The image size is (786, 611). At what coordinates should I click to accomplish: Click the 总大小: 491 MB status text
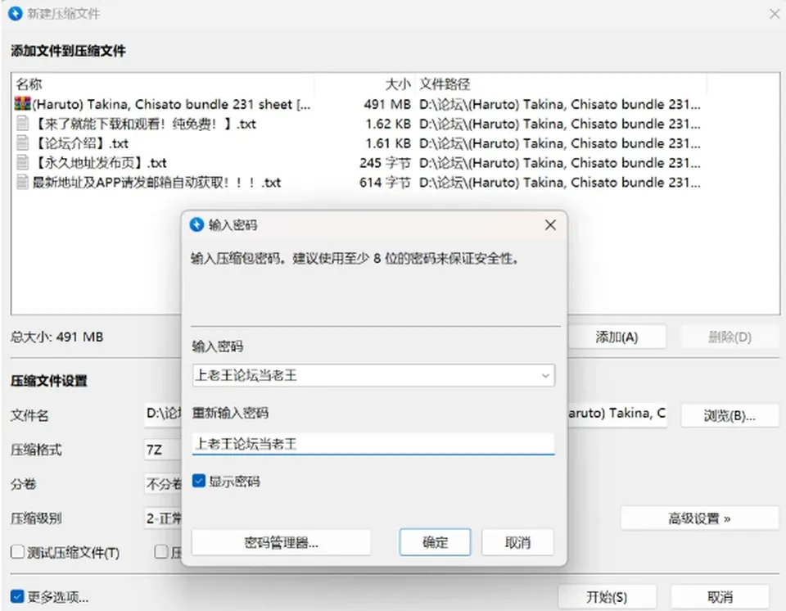[56, 337]
